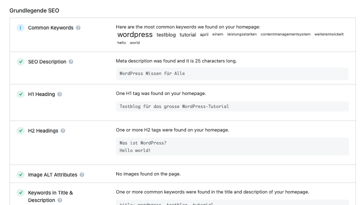The height and width of the screenshot is (205, 364).
Task: Click the 'Was ist WordPress?' H2 entry
Action: [143, 143]
